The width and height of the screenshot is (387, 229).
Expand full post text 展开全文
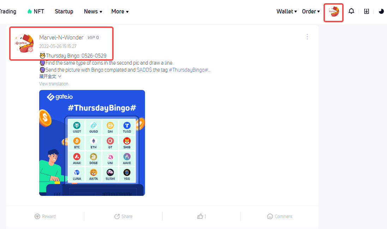[50, 77]
